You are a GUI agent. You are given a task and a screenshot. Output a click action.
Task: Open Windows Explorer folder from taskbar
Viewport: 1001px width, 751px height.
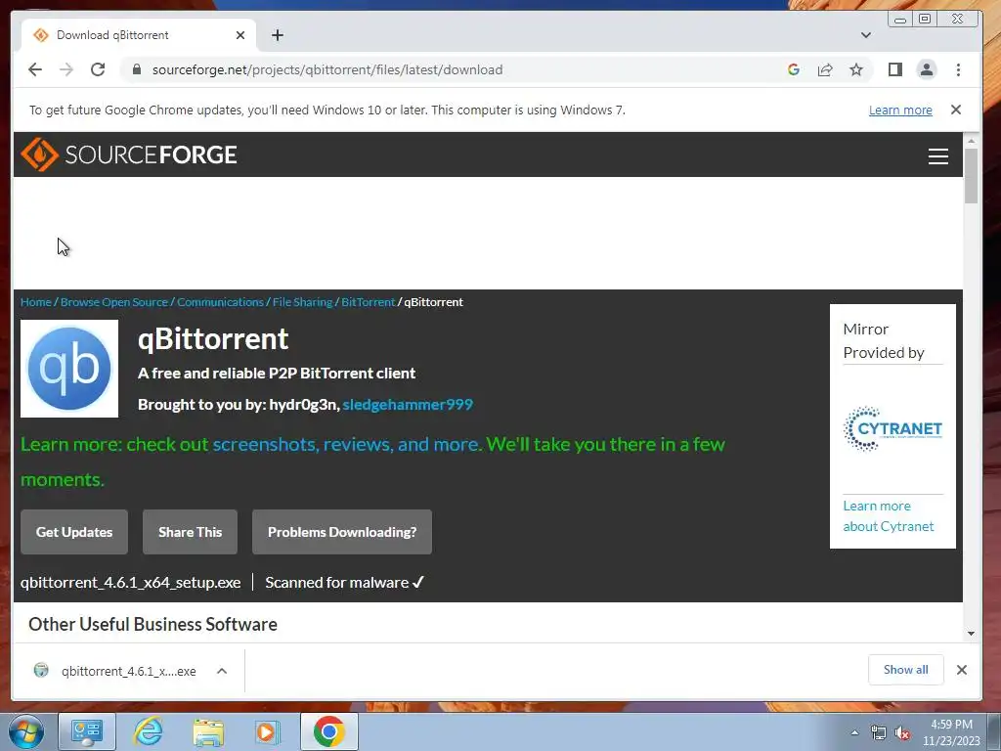[x=208, y=731]
